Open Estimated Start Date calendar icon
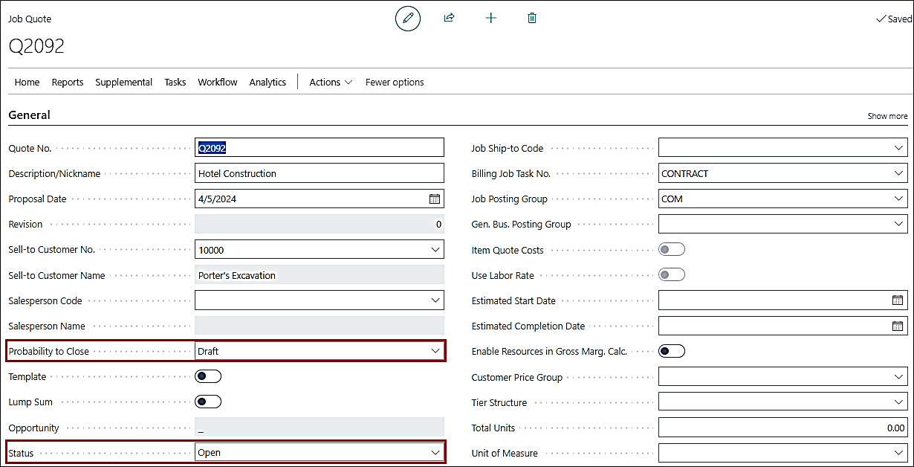914x467 pixels. 898,300
